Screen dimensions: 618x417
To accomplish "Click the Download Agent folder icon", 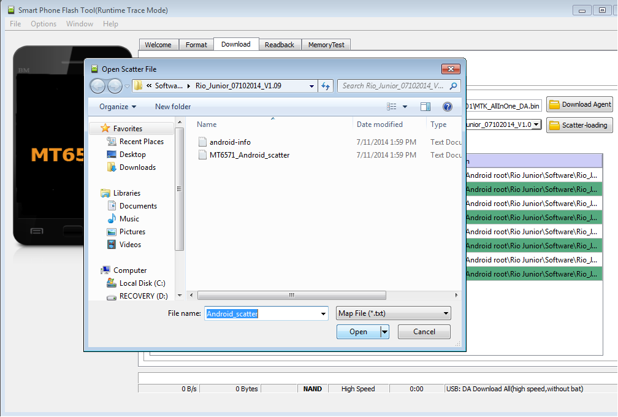I will (555, 104).
